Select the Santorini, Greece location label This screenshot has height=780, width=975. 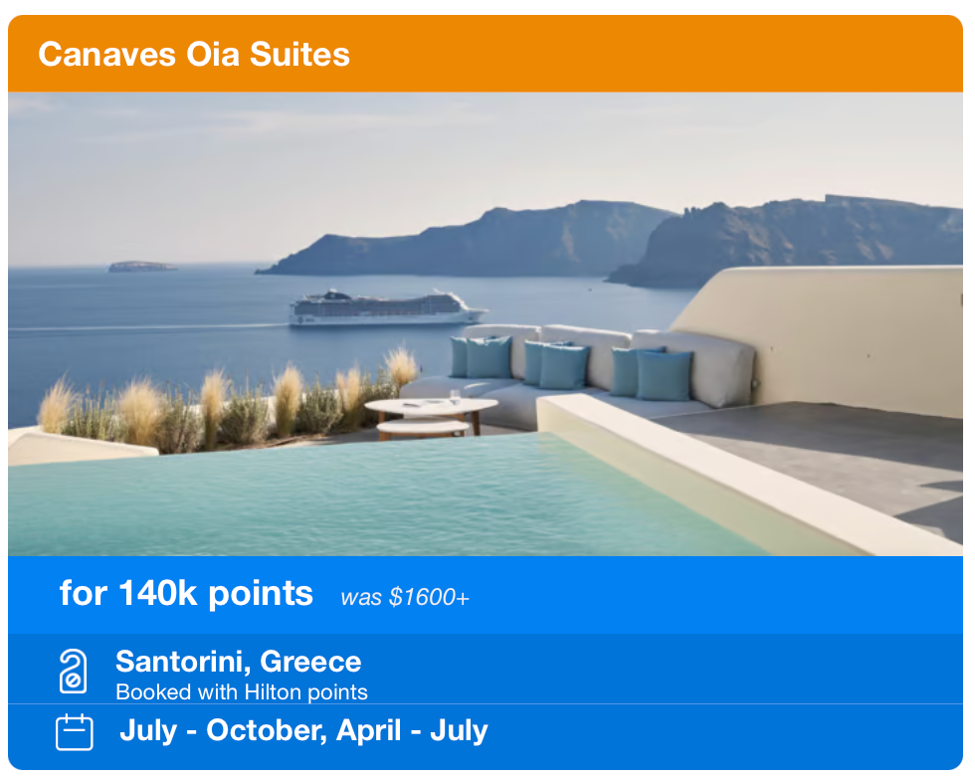238,662
